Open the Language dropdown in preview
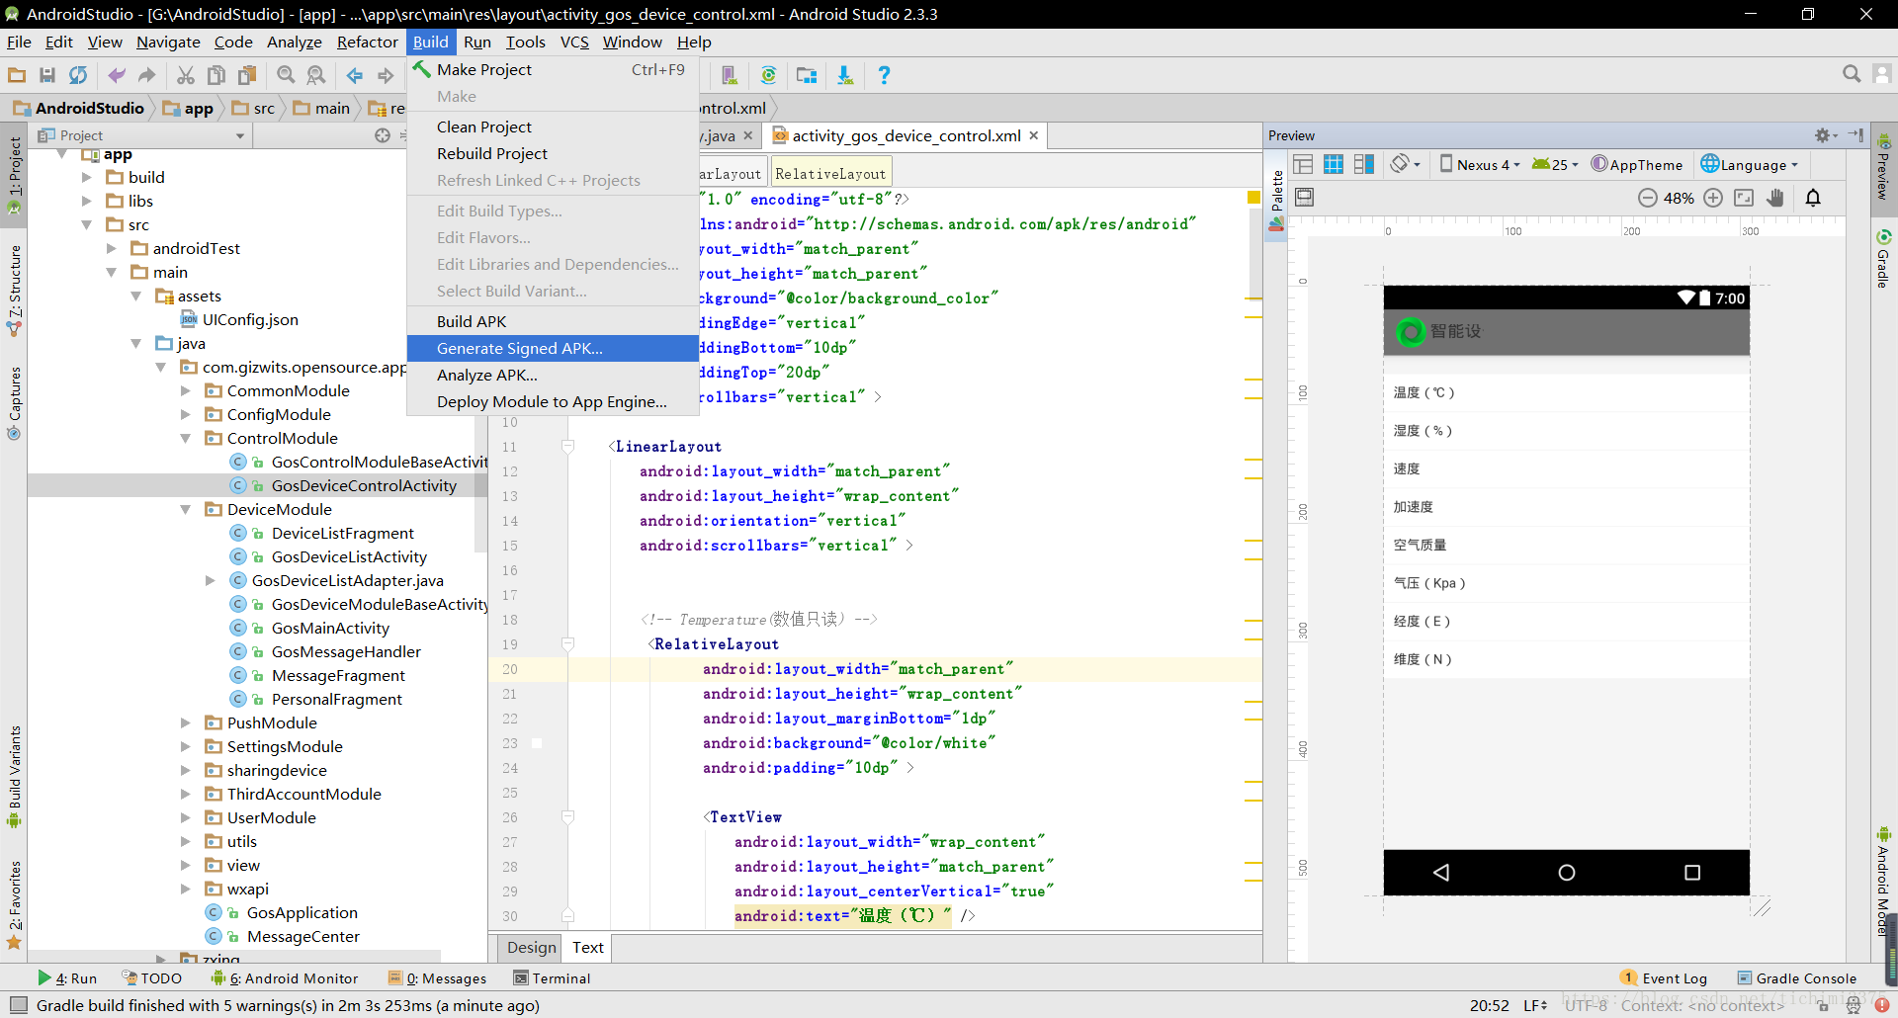The height and width of the screenshot is (1018, 1898). (x=1750, y=165)
